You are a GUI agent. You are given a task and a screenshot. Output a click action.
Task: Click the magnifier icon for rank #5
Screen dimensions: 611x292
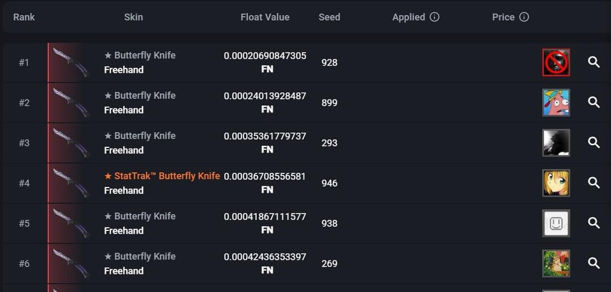(593, 223)
